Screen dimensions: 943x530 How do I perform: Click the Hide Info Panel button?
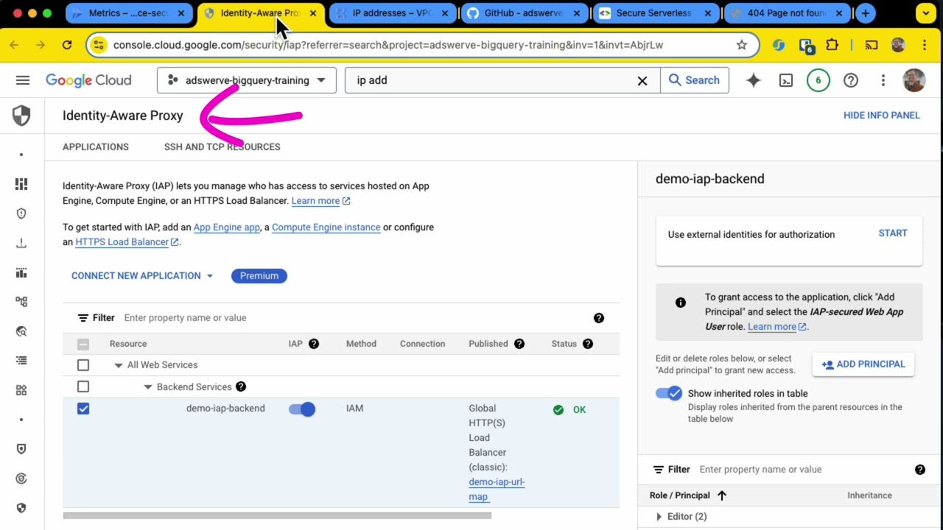[882, 116]
